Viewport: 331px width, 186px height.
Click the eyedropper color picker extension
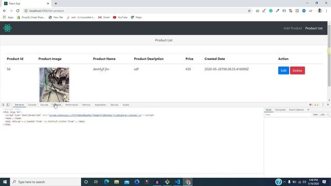coord(277,11)
